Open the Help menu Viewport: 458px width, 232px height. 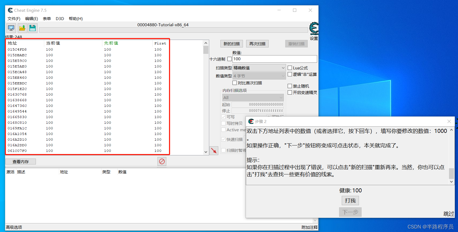coord(76,18)
